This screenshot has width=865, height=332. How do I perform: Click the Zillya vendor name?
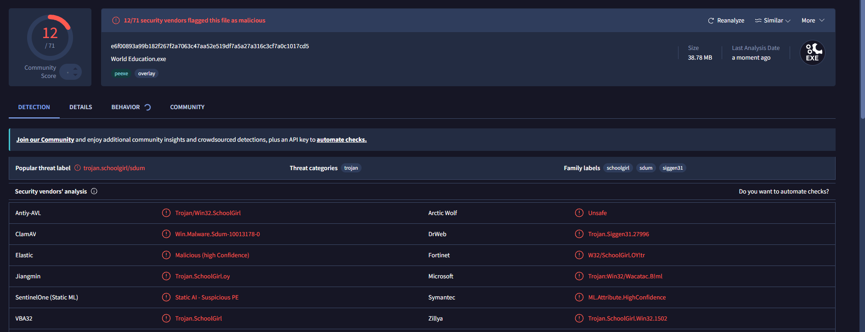point(435,319)
